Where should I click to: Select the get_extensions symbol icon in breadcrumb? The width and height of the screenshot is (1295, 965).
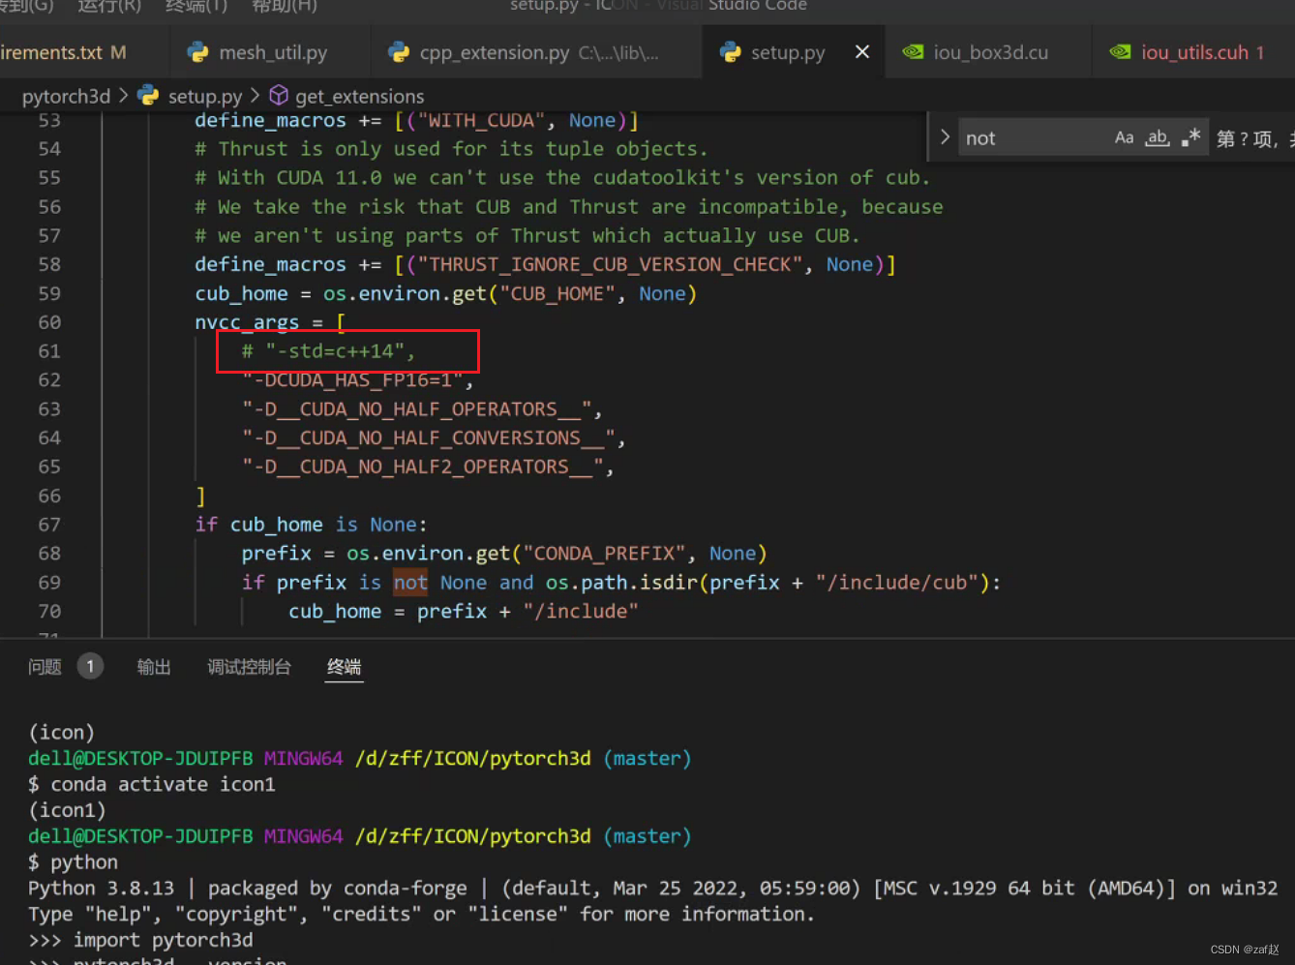click(x=278, y=96)
